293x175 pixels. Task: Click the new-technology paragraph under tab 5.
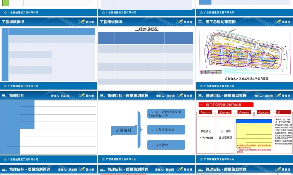click(x=283, y=132)
